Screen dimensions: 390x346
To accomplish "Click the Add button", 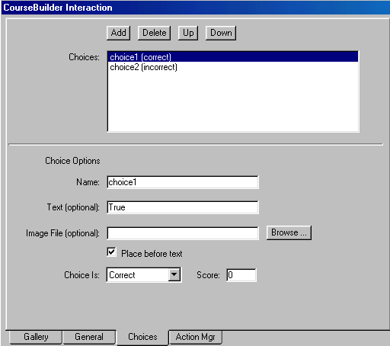I will [x=118, y=33].
